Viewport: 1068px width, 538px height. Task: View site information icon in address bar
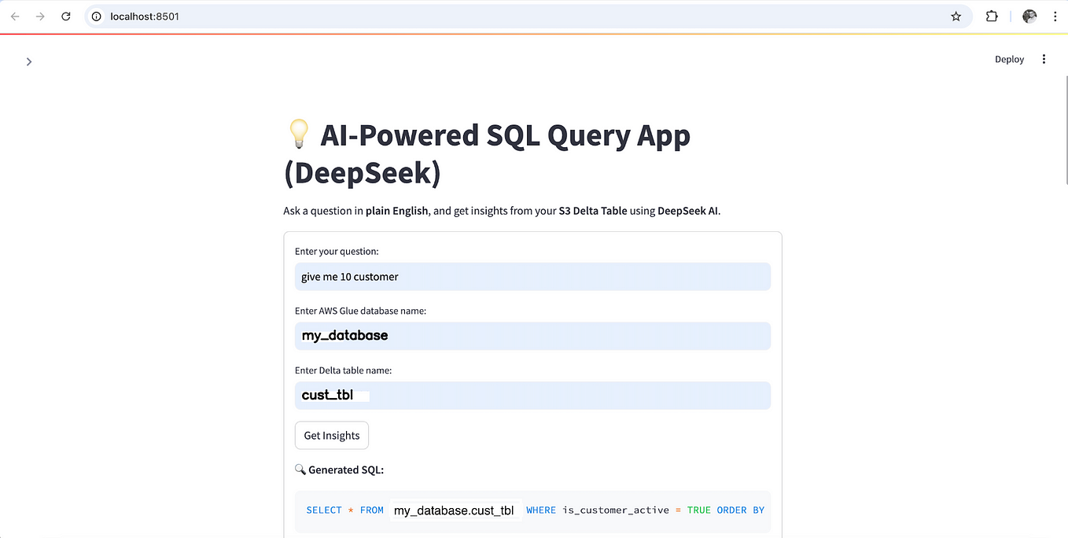coord(96,16)
